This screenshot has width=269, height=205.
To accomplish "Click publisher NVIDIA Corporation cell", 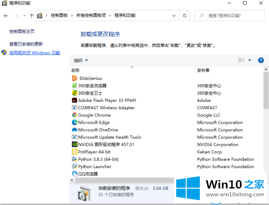I will pos(218,145).
